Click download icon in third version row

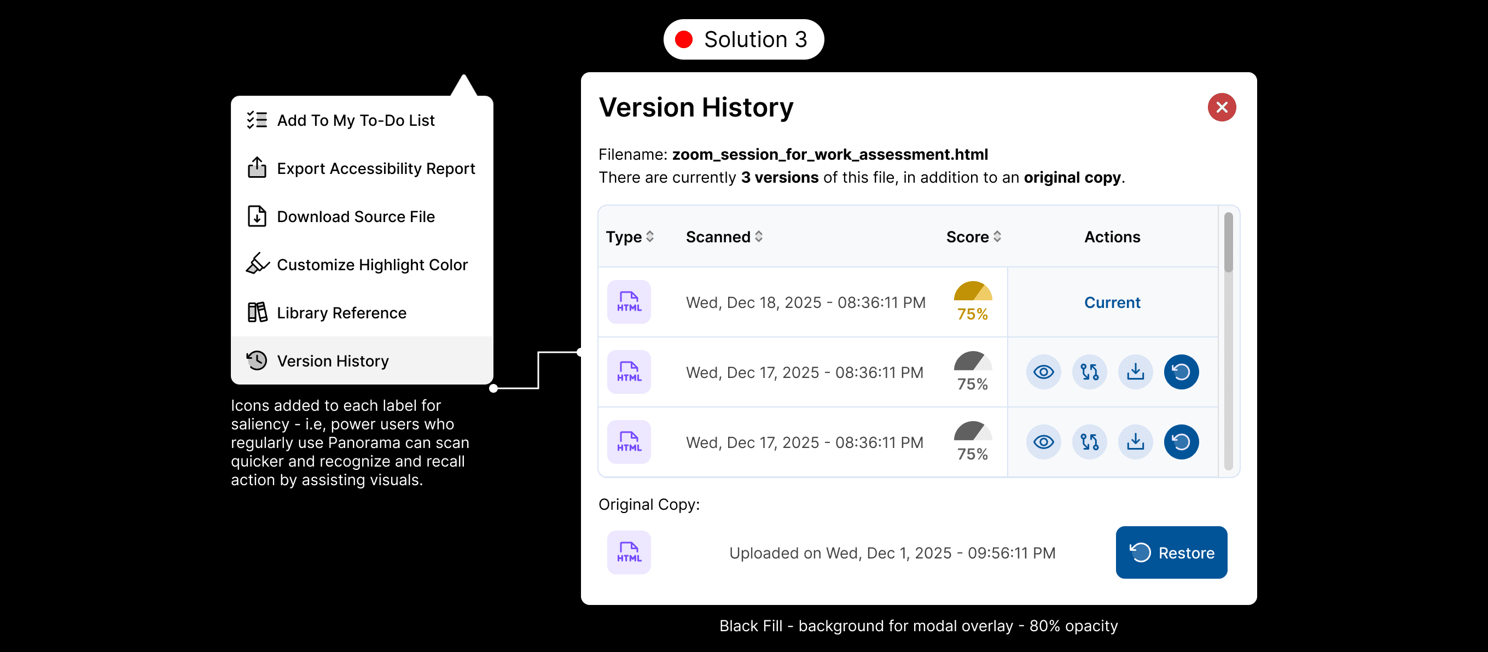pyautogui.click(x=1135, y=442)
